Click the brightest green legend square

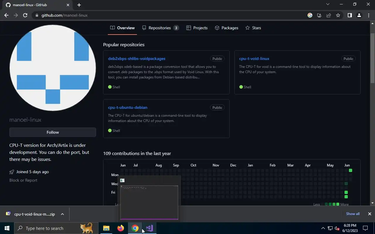coord(338,204)
